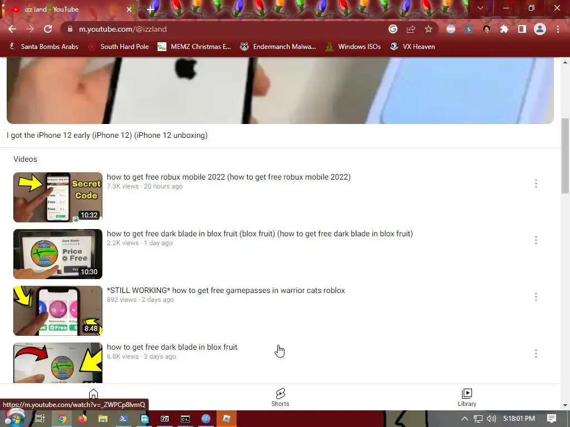Click the page vertical scrollbar thumb

[566, 156]
